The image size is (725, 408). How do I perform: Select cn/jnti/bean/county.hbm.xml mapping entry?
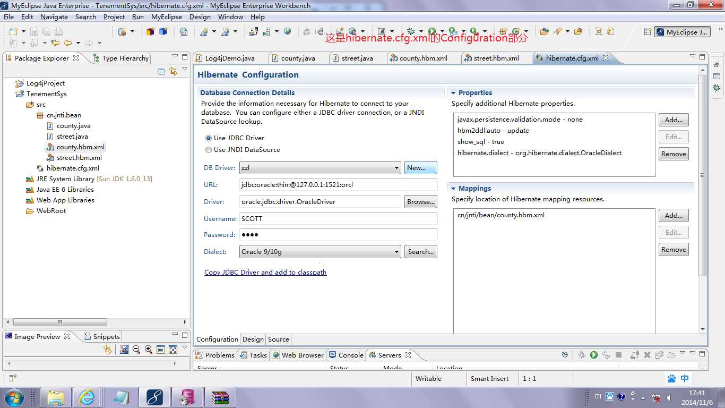[501, 215]
